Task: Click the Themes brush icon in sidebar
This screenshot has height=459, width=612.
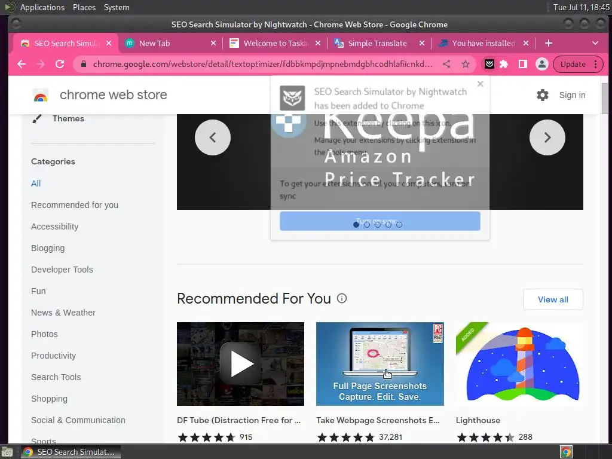Action: (x=36, y=119)
